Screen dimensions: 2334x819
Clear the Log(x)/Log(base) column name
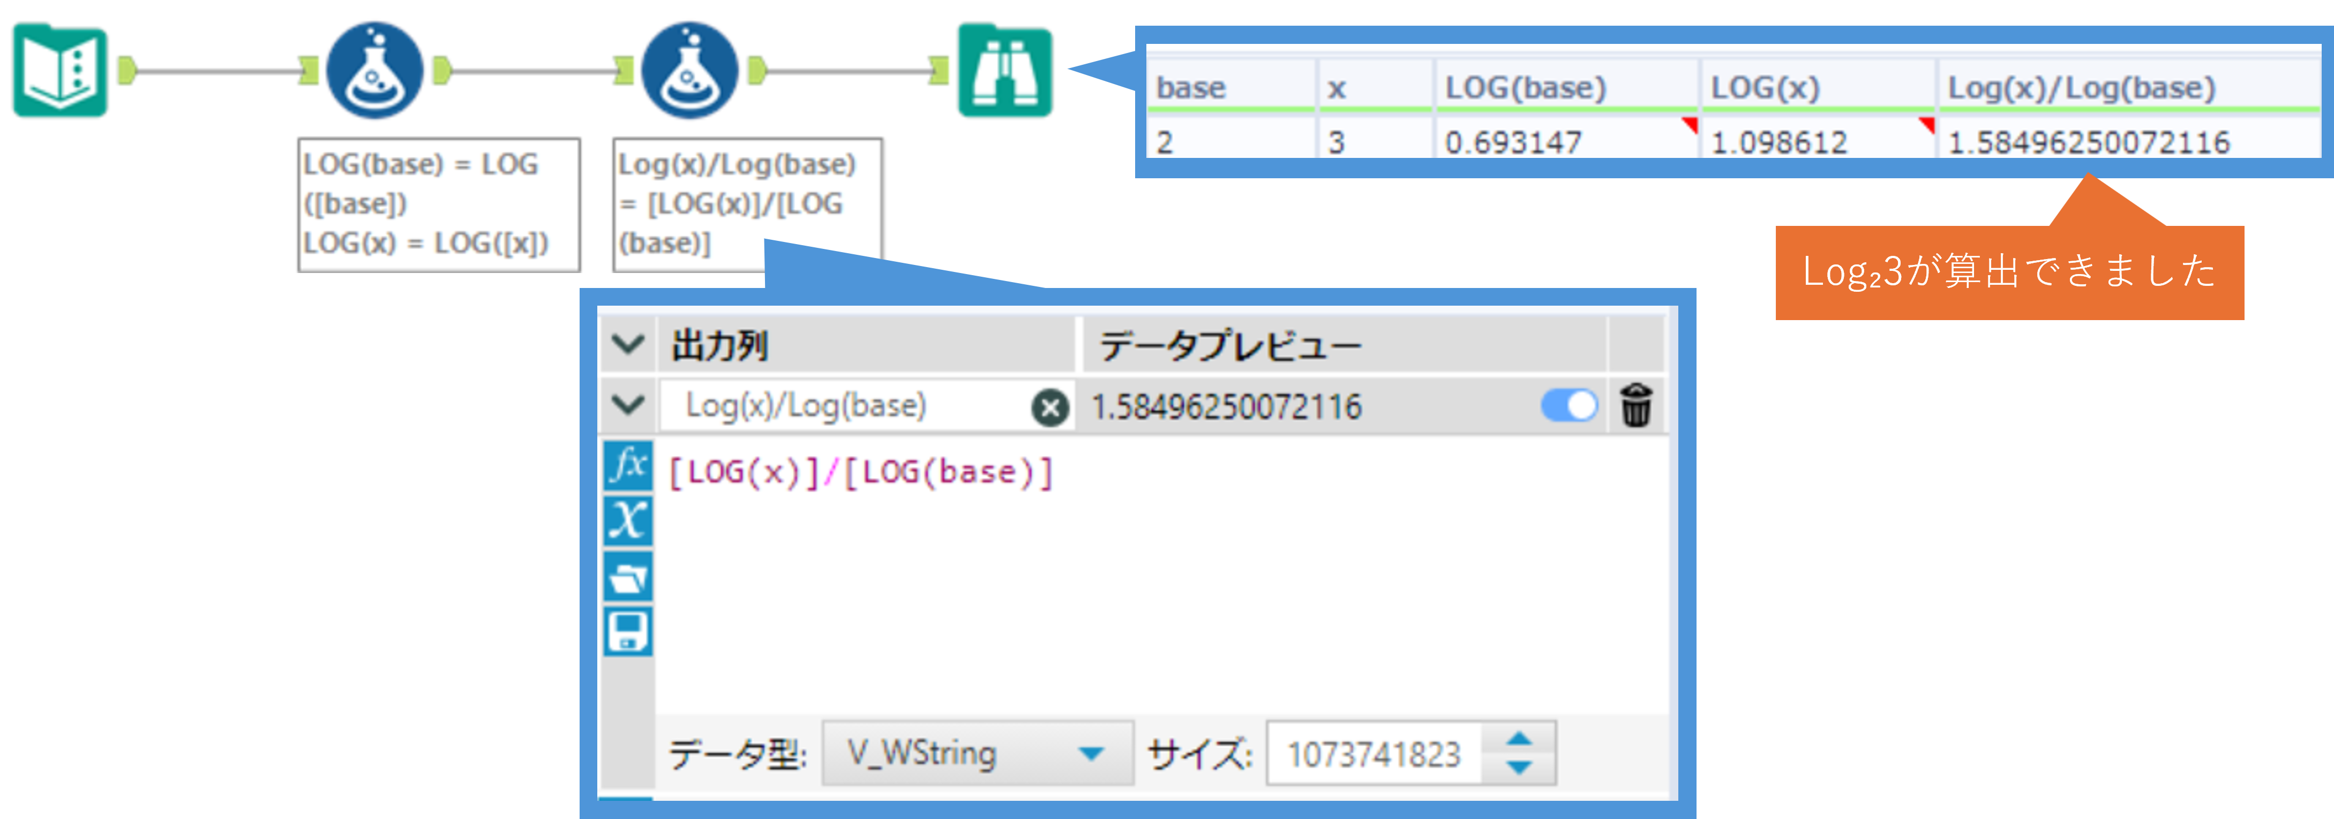pyautogui.click(x=1050, y=407)
